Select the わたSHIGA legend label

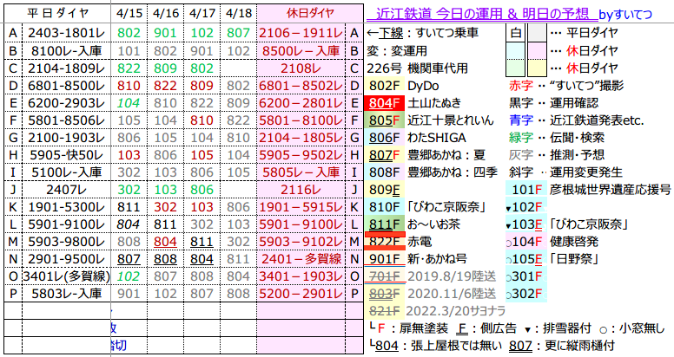pos(436,137)
